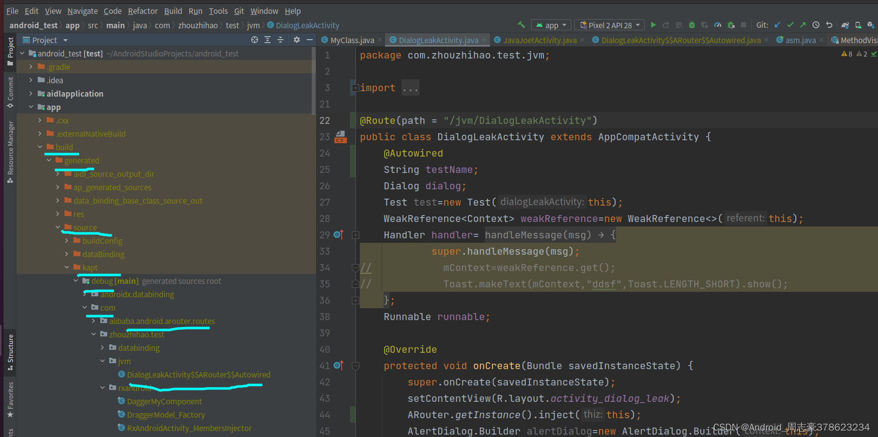Run the app with the green play icon

point(653,25)
